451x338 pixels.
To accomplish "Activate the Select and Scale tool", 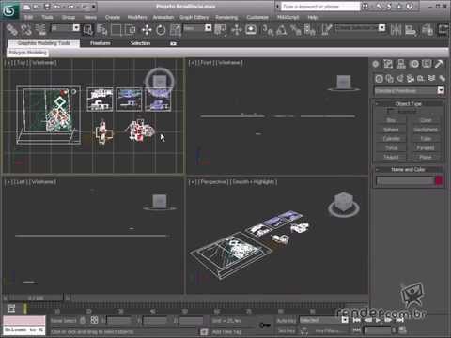I will pos(176,30).
